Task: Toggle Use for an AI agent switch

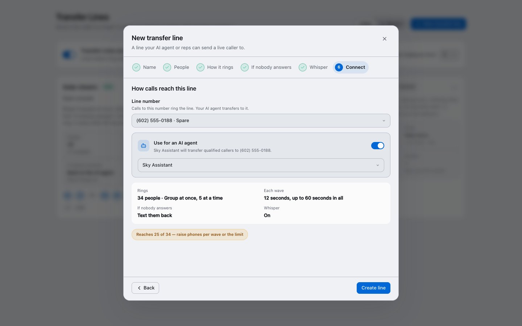Action: tap(377, 146)
